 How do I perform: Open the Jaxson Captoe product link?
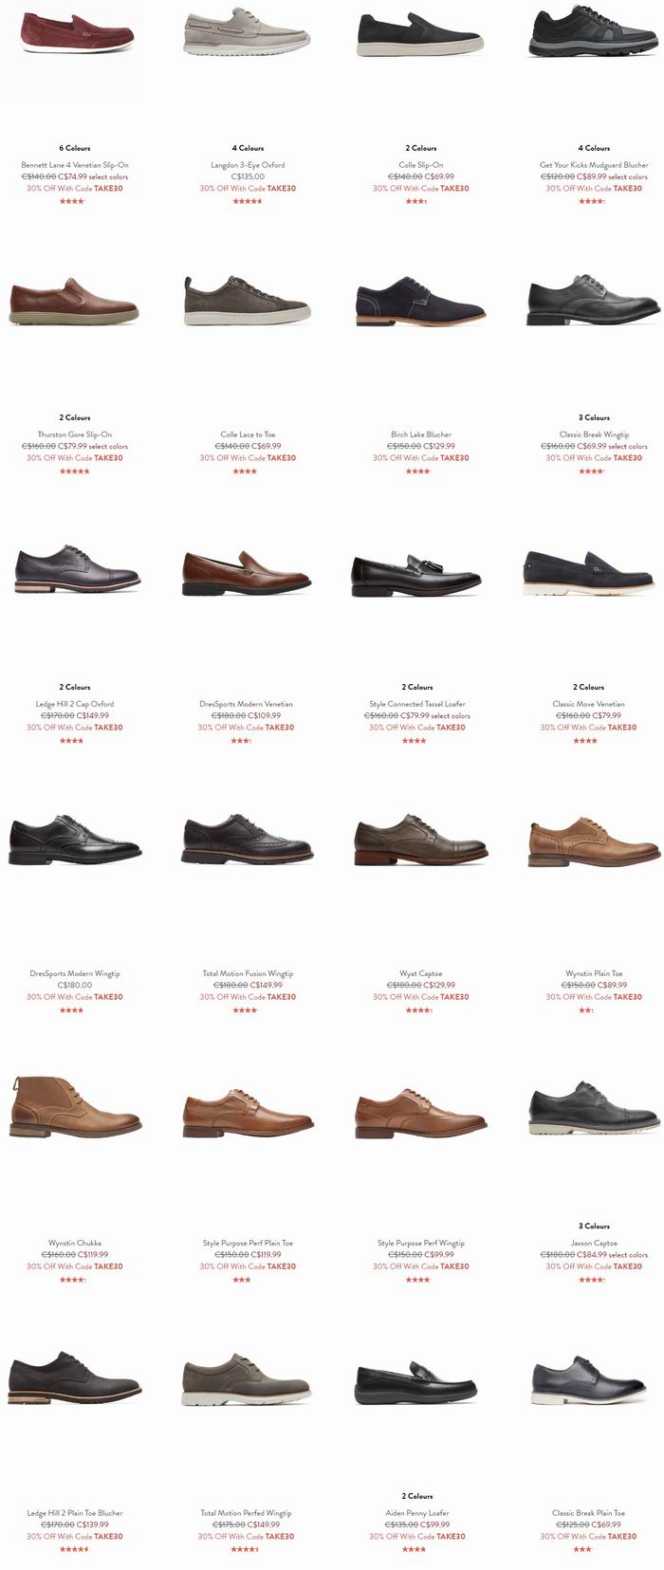[x=594, y=1243]
